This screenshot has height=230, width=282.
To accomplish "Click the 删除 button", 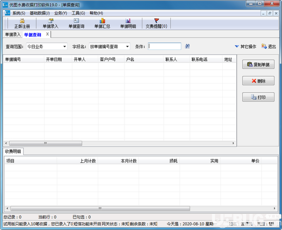I will 258,81.
